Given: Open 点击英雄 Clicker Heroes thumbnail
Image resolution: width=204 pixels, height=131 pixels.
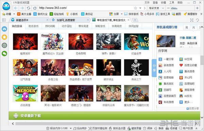Looking at the screenshot, I should 26,93.
